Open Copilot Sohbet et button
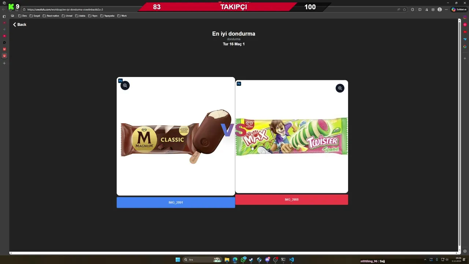The height and width of the screenshot is (264, 469). 459,10
